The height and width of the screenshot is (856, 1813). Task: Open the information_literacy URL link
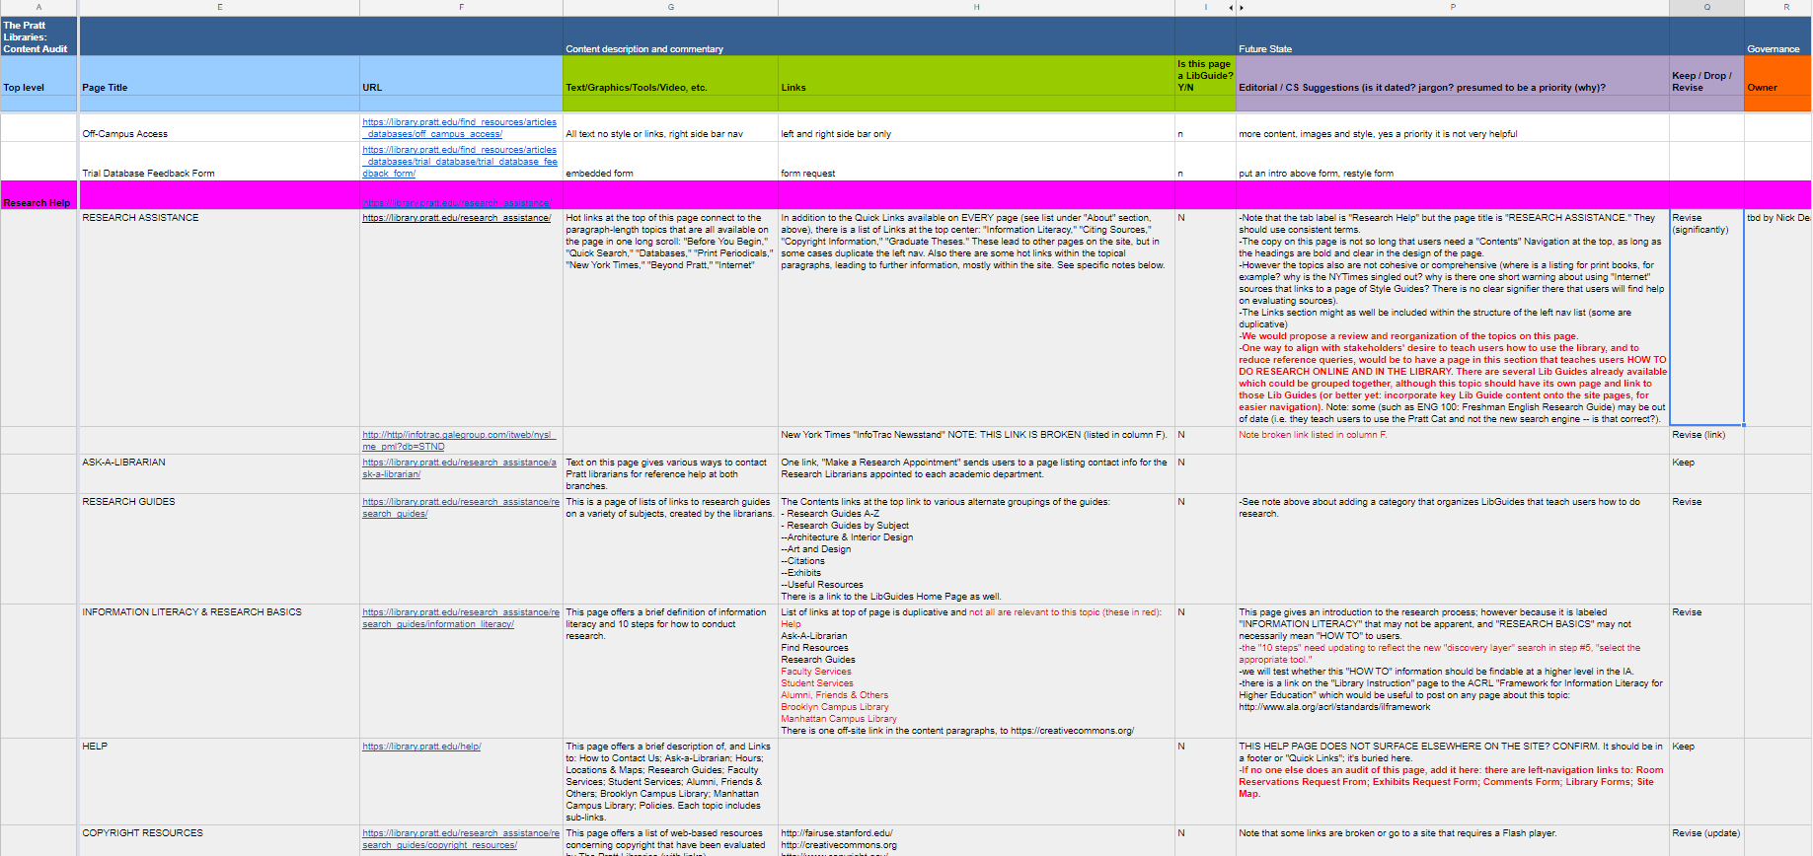(x=461, y=618)
